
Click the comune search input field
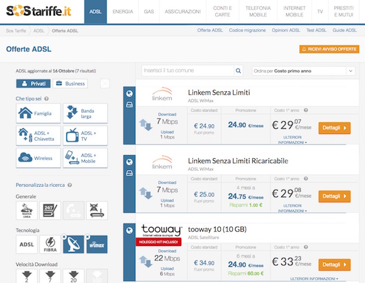coord(188,70)
